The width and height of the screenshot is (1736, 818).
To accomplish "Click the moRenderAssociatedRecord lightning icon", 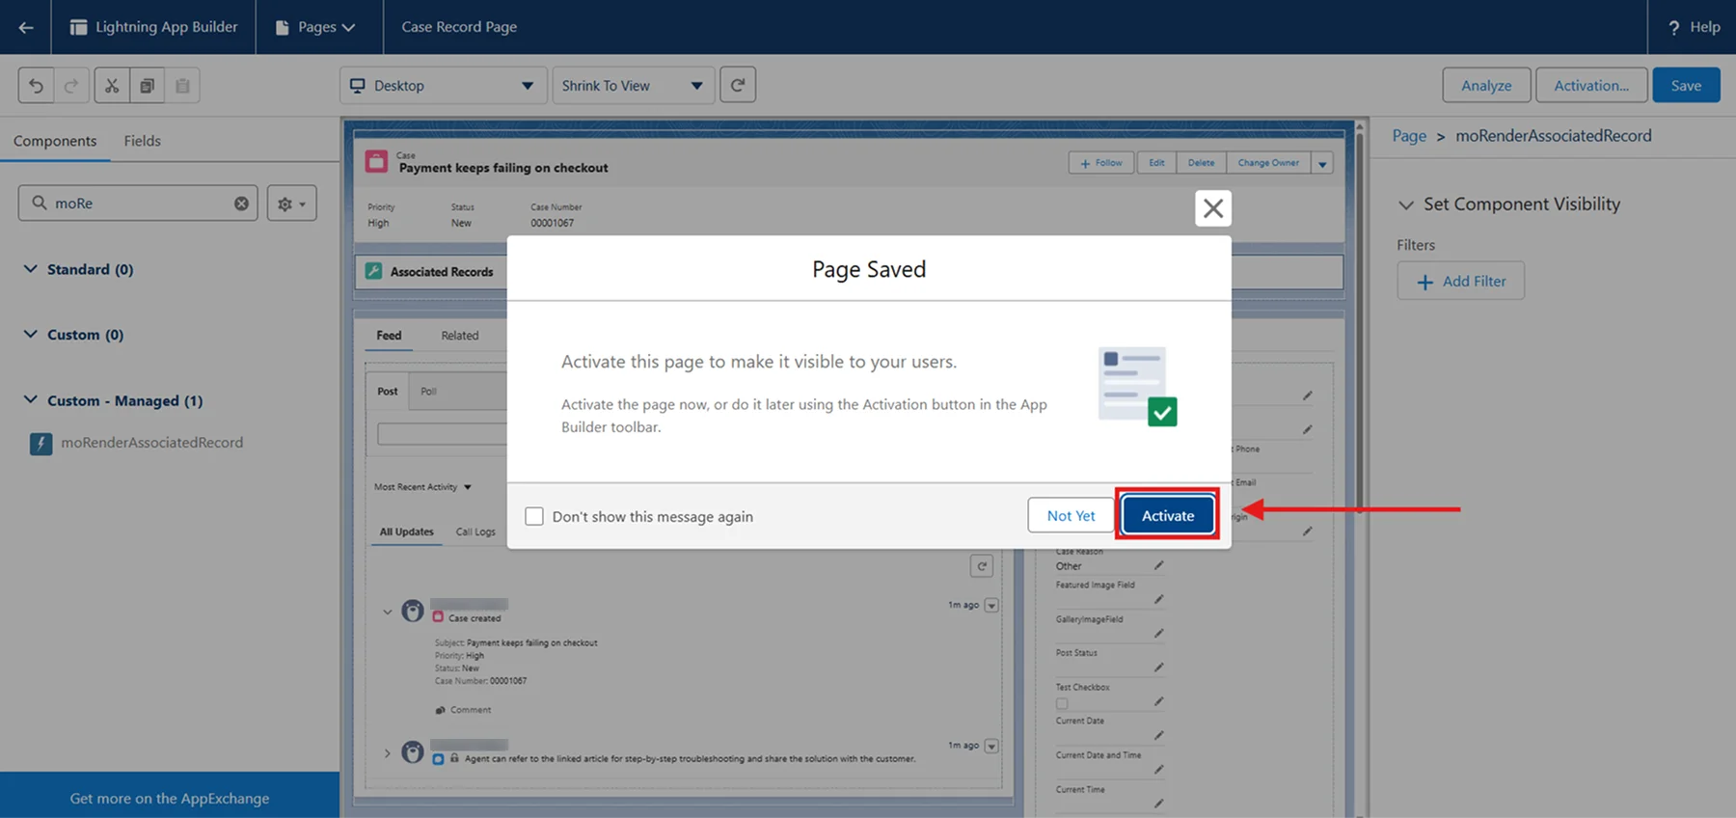I will tap(41, 444).
